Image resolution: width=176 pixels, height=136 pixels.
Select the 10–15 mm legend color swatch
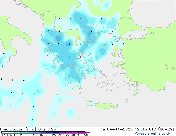[37, 132]
